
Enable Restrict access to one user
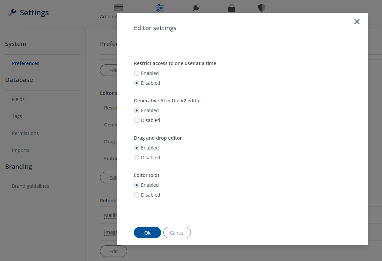[137, 73]
